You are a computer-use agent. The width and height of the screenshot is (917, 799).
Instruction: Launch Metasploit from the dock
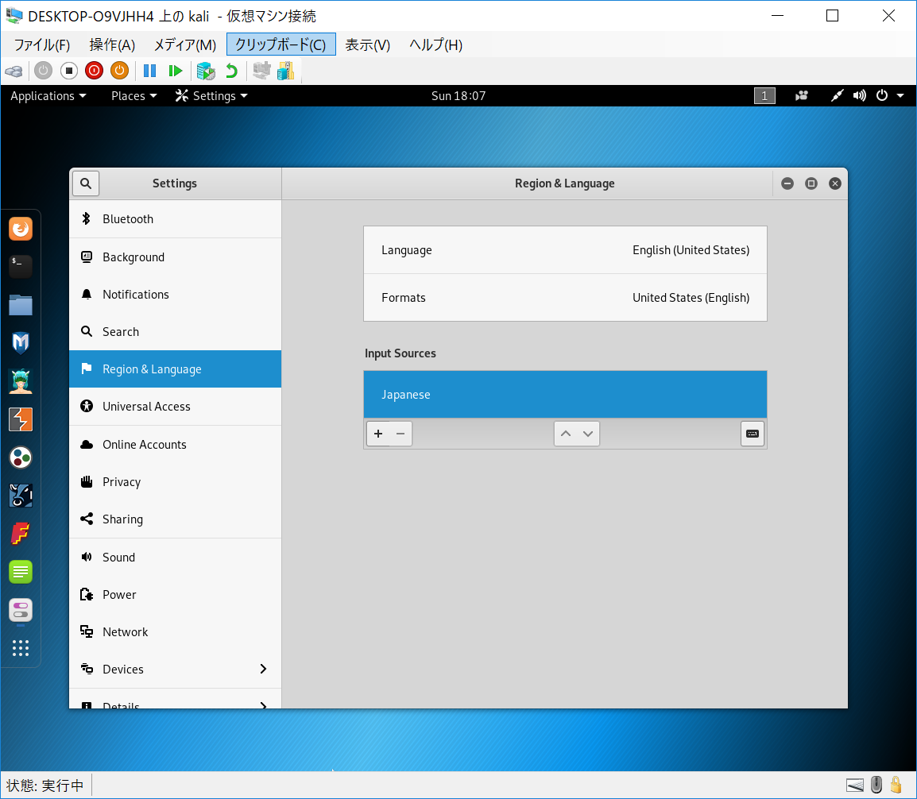tap(21, 342)
